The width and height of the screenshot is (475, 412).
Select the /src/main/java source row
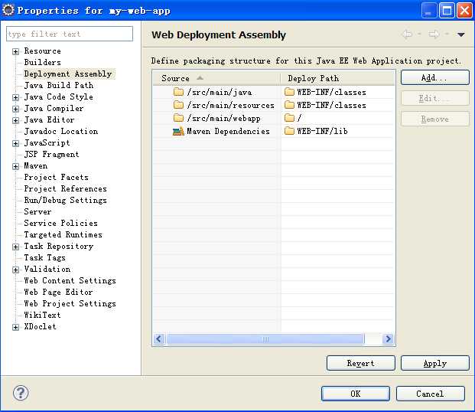(x=216, y=92)
